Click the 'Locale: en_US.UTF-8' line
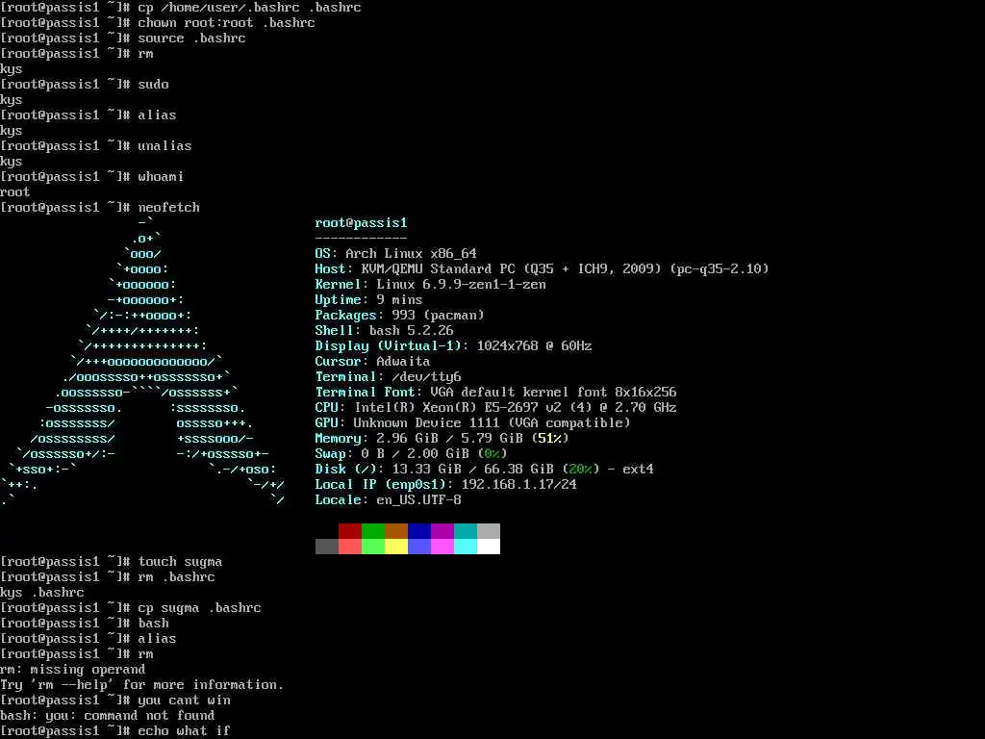The image size is (985, 739). pos(389,500)
